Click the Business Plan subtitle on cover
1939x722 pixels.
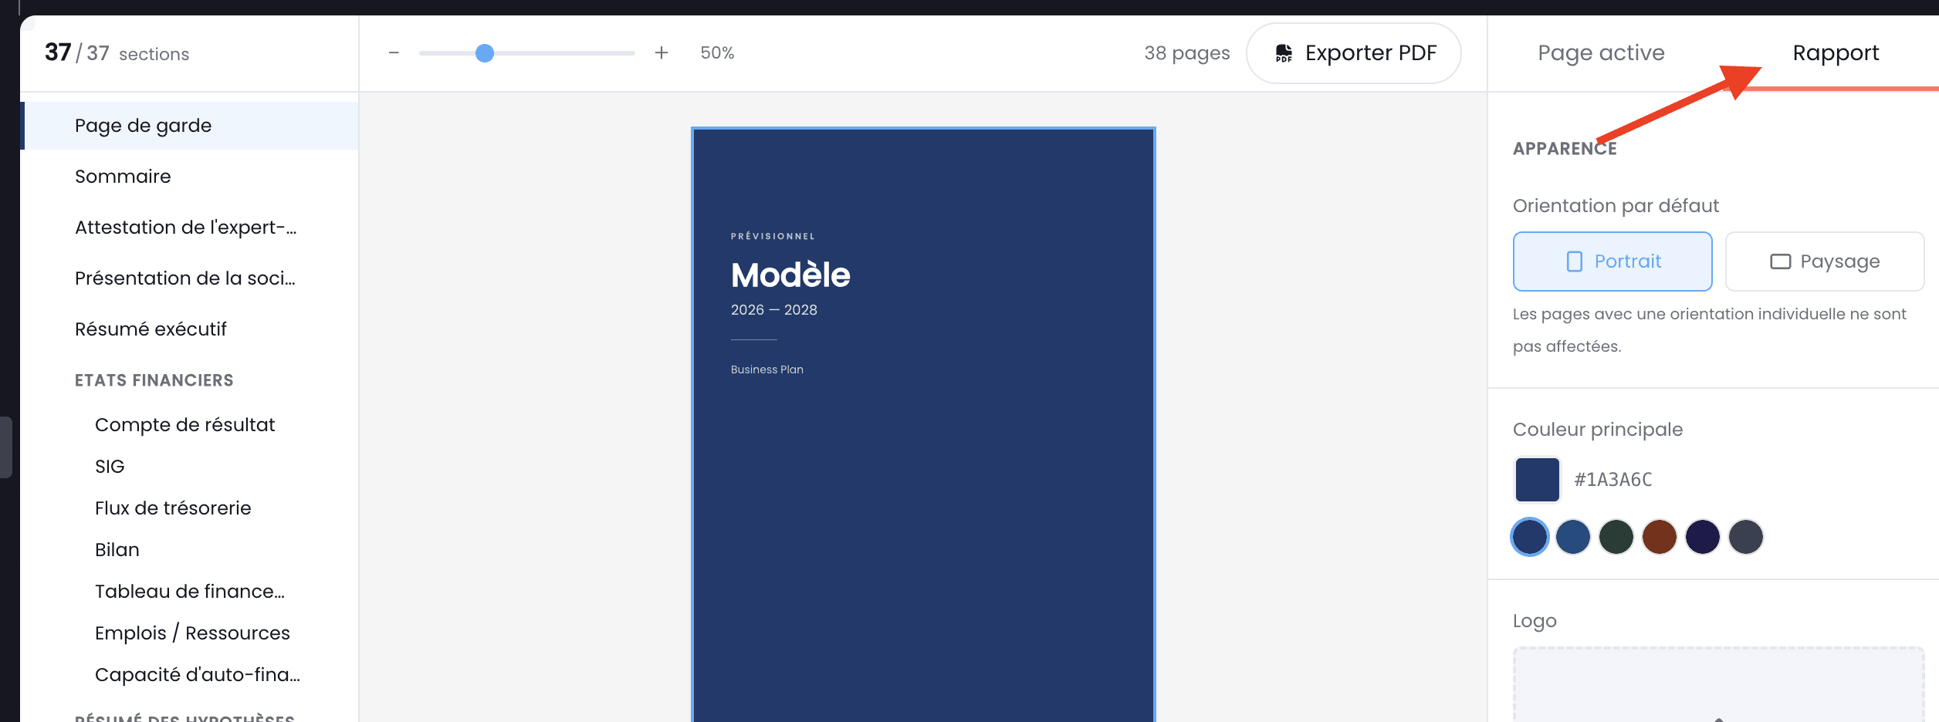tap(767, 369)
